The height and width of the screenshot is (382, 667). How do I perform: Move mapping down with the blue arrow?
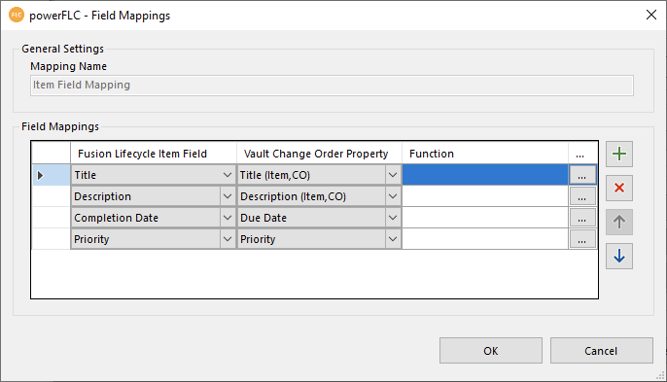coord(619,256)
